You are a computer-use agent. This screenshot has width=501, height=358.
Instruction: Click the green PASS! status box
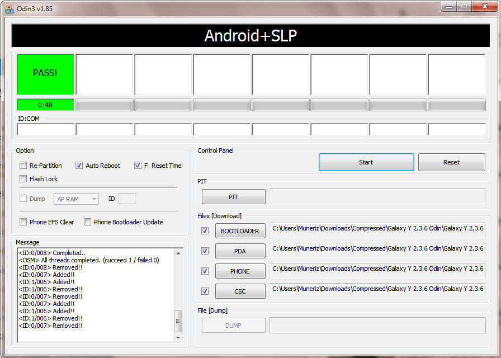point(45,74)
